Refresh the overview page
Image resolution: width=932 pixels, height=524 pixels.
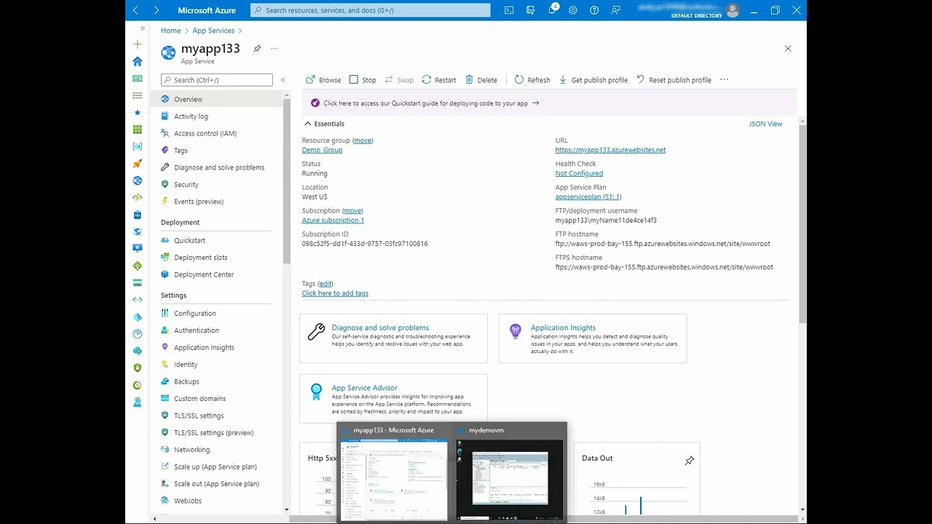(532, 80)
